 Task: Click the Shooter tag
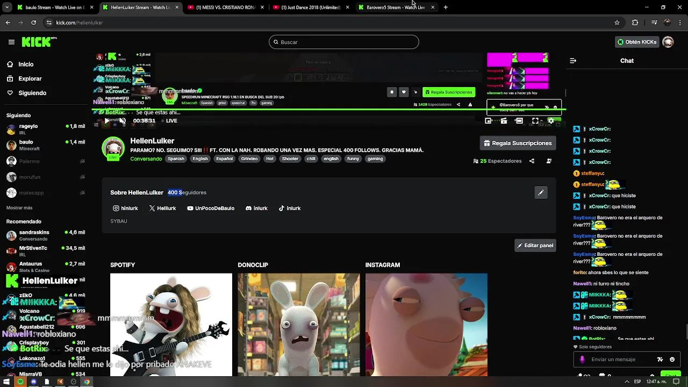pyautogui.click(x=290, y=159)
